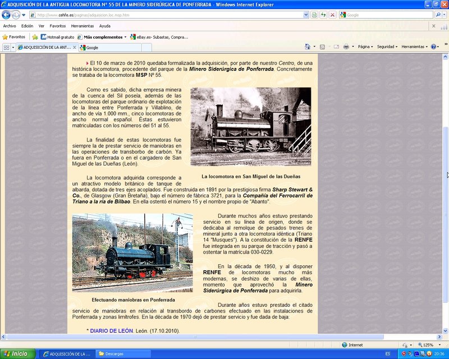
Task: Open the Favoritos menu in the menu bar
Action: click(x=58, y=26)
